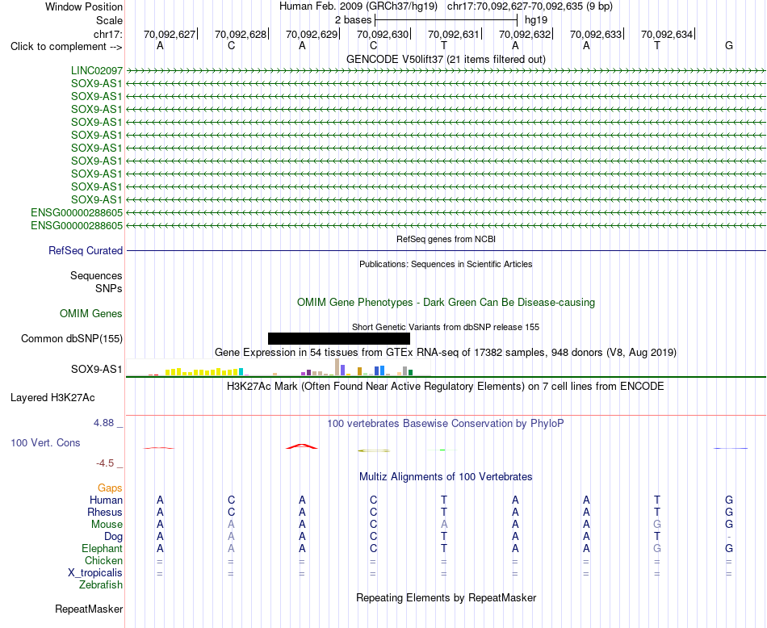This screenshot has height=628, width=767.
Task: Click the 70,092,634 position label
Action: (667, 34)
